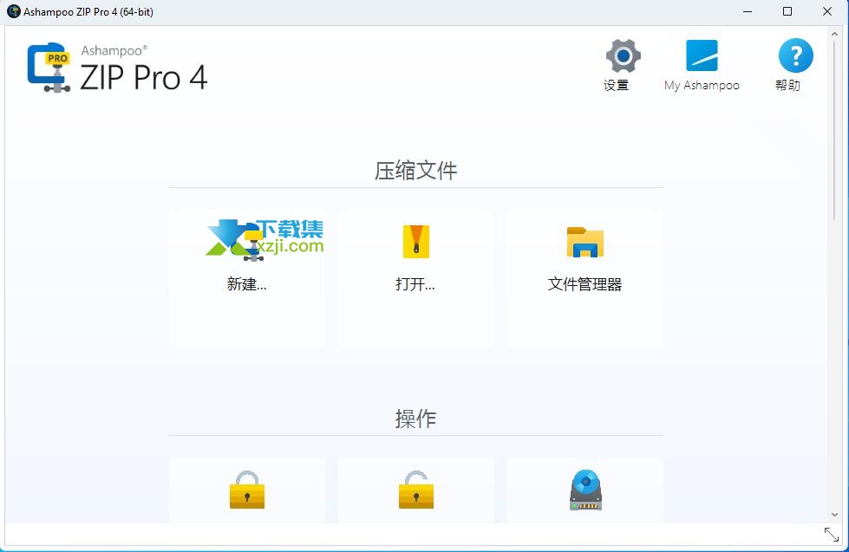
Task: Click the Ashampoo ZIP Pro 4 logo
Action: pyautogui.click(x=117, y=68)
